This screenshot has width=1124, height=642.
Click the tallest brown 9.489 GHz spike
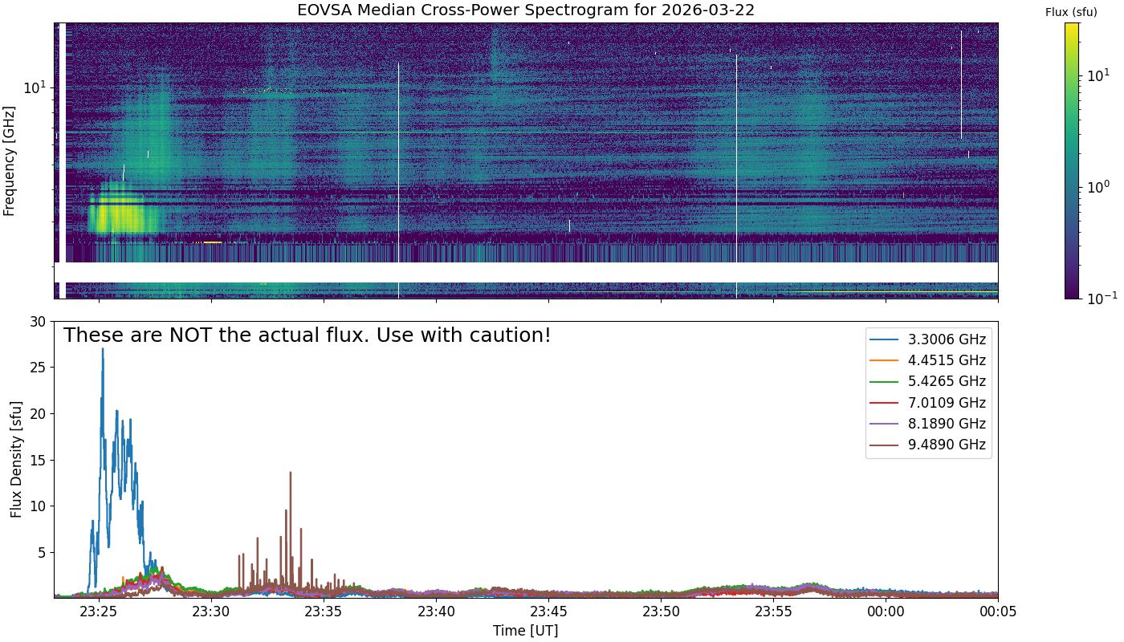click(x=290, y=473)
